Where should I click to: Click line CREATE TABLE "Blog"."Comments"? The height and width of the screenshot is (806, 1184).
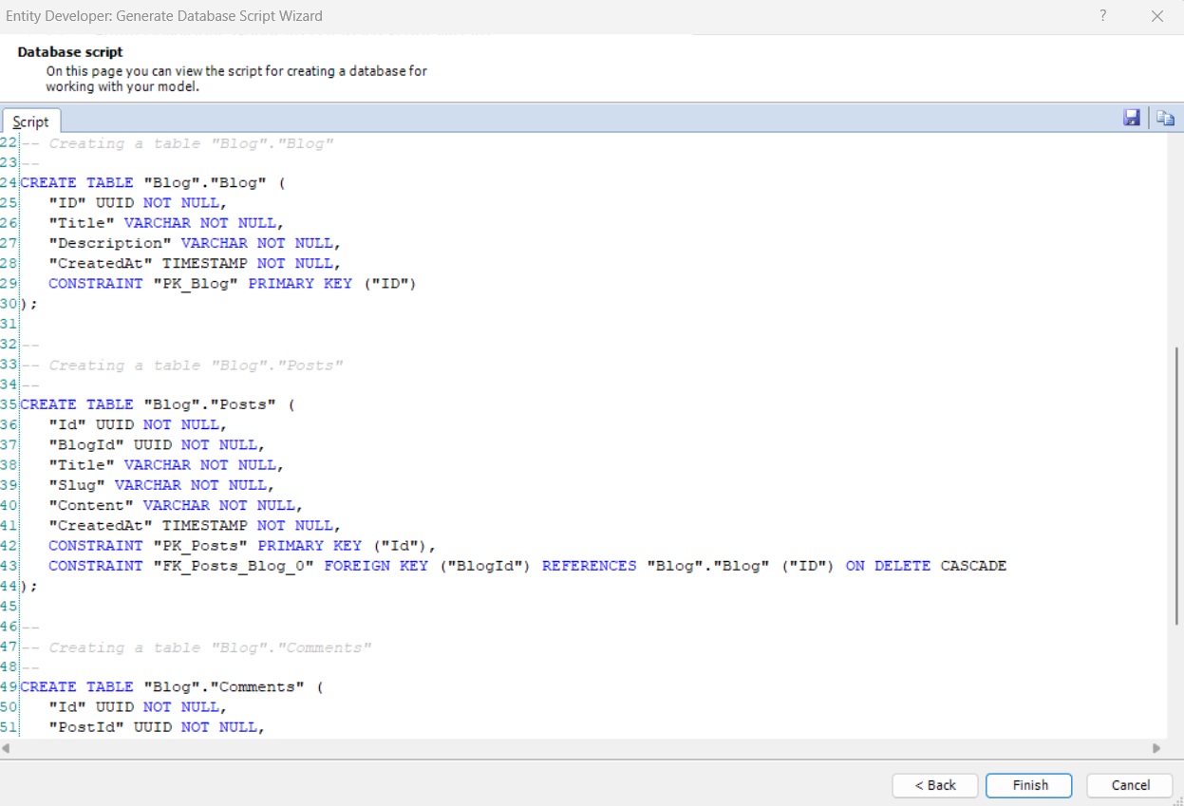pyautogui.click(x=171, y=686)
